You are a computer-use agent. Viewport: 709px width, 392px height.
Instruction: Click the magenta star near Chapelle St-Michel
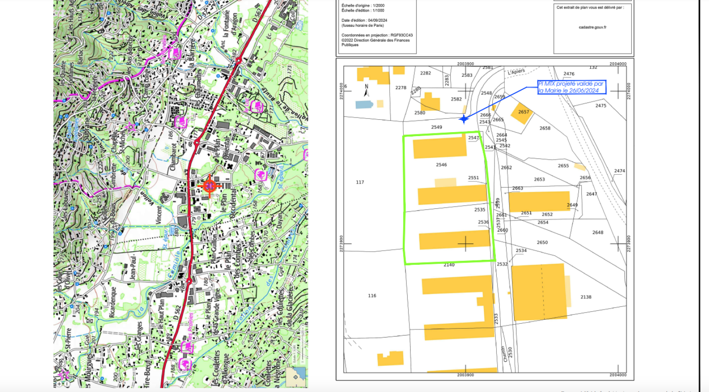point(130,127)
